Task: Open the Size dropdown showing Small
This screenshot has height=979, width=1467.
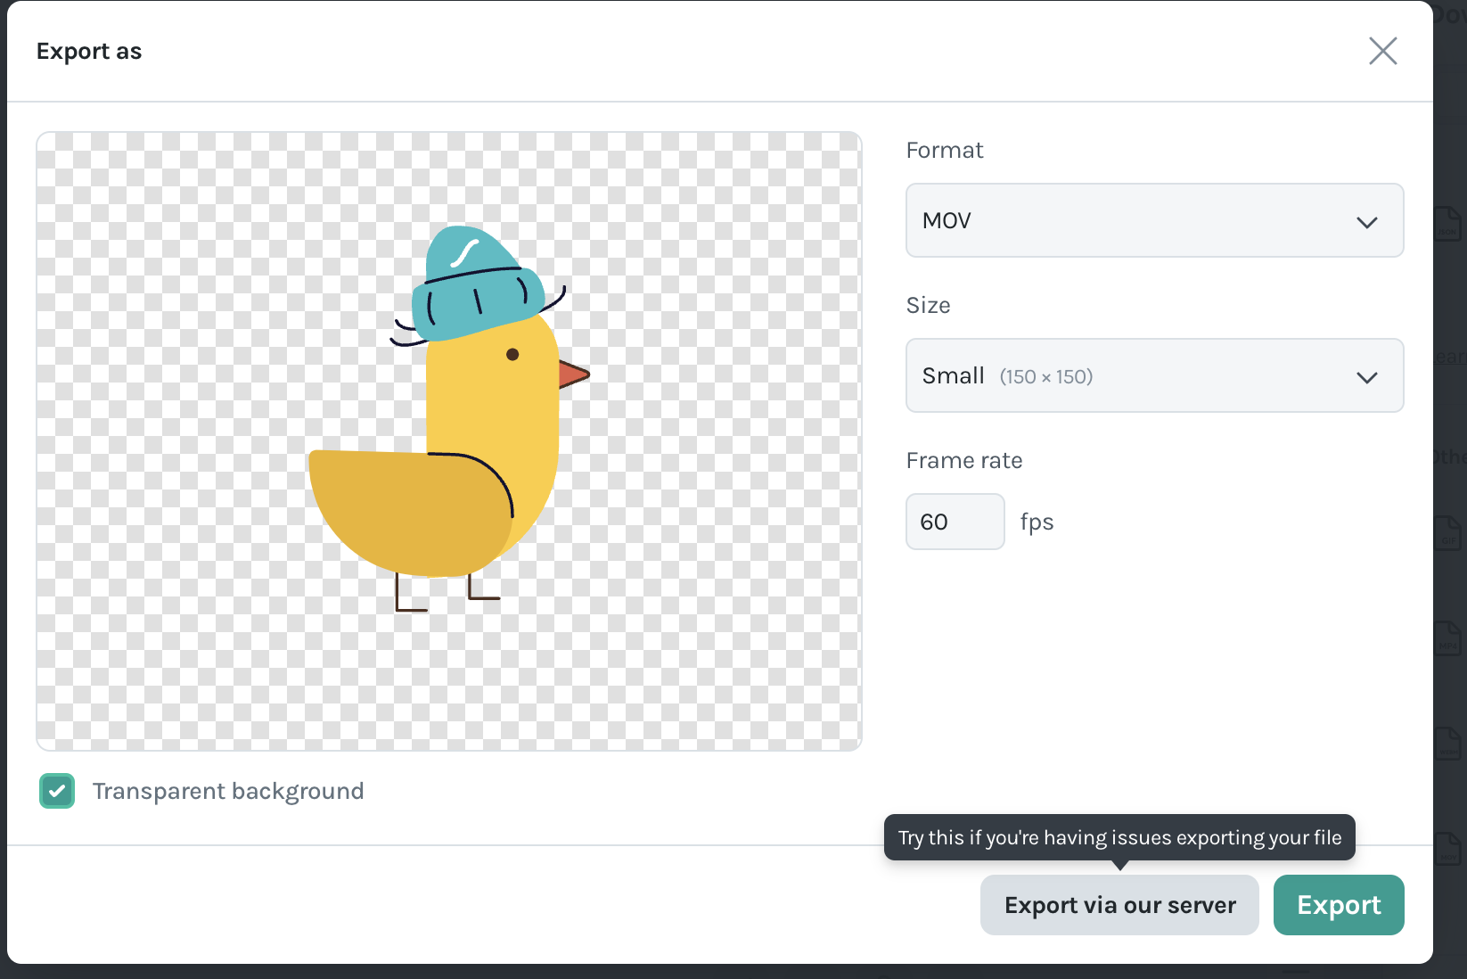Action: [1153, 375]
